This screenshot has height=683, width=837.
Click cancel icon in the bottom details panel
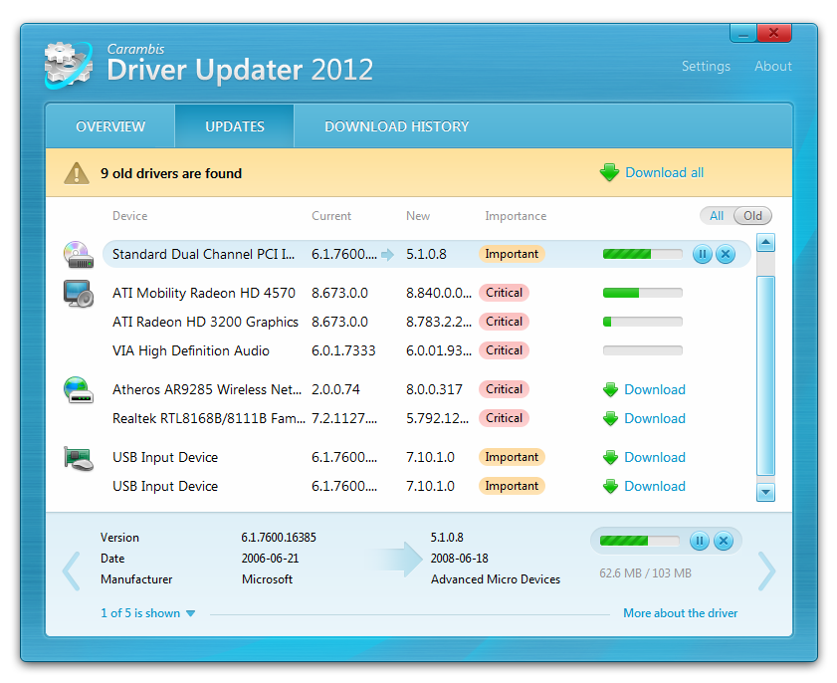coord(724,541)
